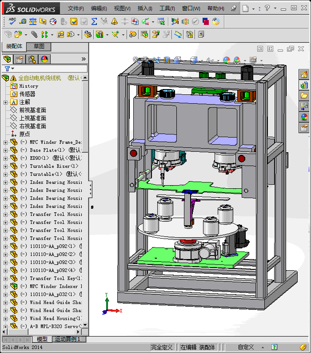Screen dimensions: 311x353
Task: Open the PropertyManager tab icon
Action: [20, 59]
